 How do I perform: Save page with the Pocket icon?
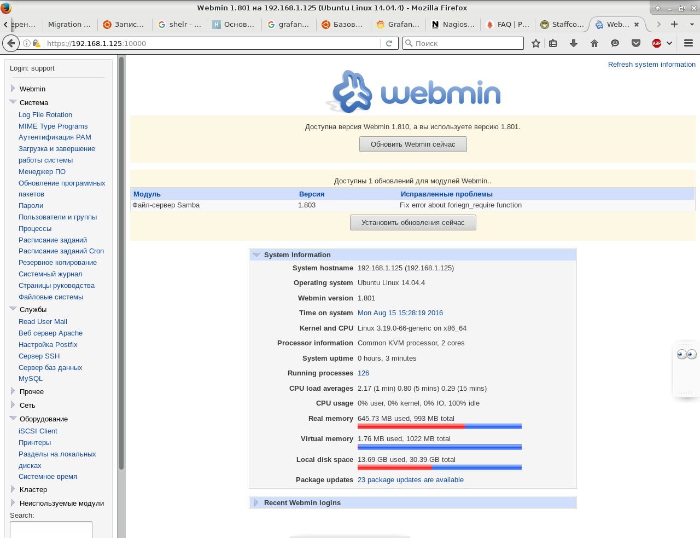tap(636, 42)
